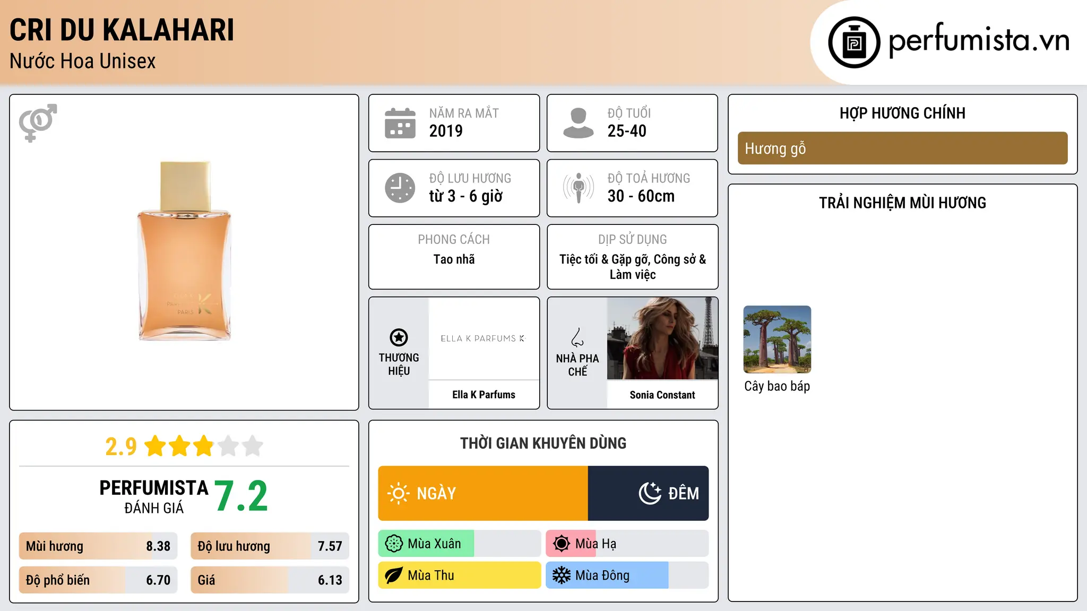Screen dimensions: 1087x611
Task: Click the occasion text Tiệc tối & Gặp gỡ
Action: pyautogui.click(x=604, y=259)
